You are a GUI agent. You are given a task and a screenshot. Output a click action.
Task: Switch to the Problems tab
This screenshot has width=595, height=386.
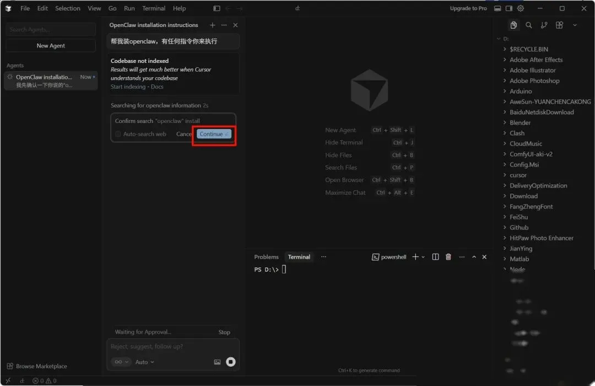point(267,257)
